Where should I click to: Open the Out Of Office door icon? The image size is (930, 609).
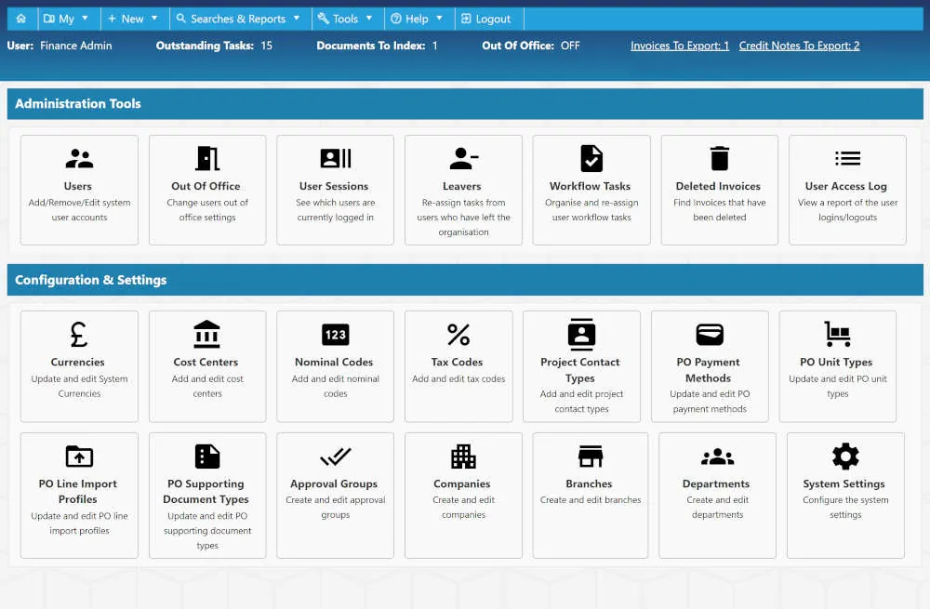coord(207,158)
